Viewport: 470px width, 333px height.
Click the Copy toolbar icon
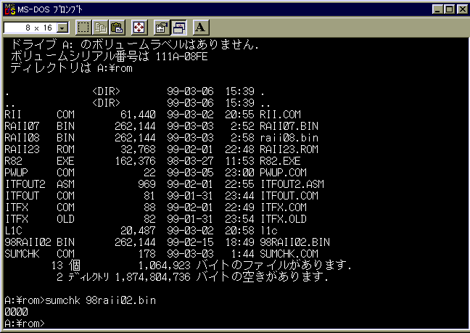[100, 28]
